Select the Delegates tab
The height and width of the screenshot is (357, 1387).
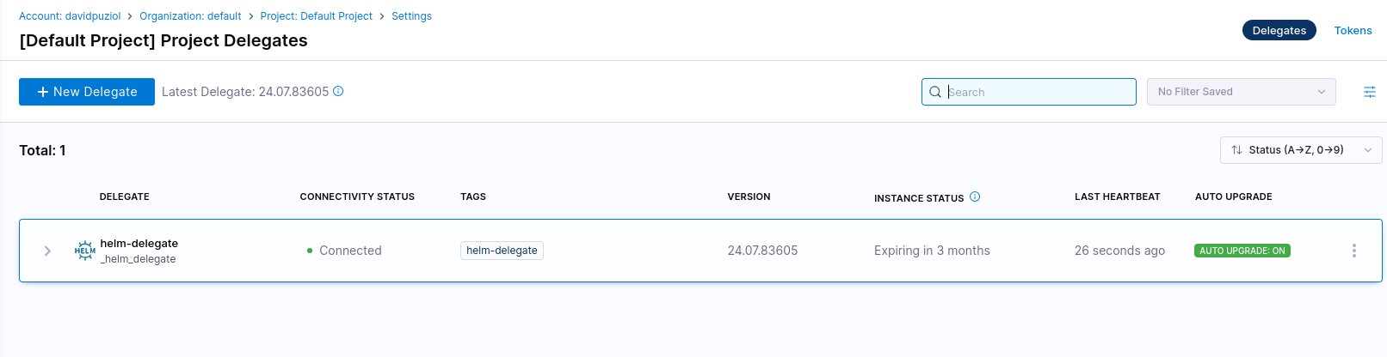[1279, 31]
